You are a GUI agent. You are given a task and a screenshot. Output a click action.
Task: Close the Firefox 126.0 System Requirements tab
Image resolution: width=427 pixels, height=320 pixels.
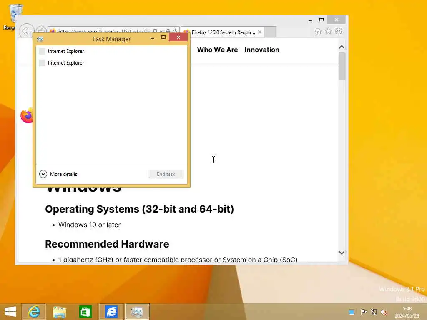coord(260,32)
